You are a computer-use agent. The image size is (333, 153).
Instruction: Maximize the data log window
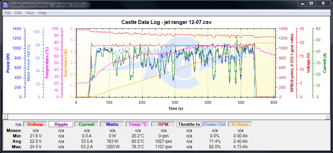(x=311, y=3)
